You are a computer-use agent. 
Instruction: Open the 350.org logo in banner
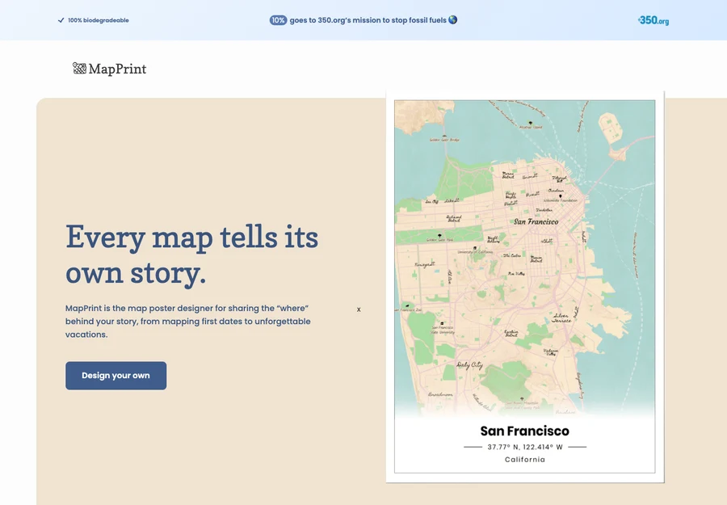coord(653,20)
